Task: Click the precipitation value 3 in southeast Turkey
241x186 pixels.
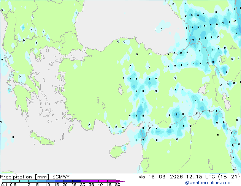Action: click(176, 114)
